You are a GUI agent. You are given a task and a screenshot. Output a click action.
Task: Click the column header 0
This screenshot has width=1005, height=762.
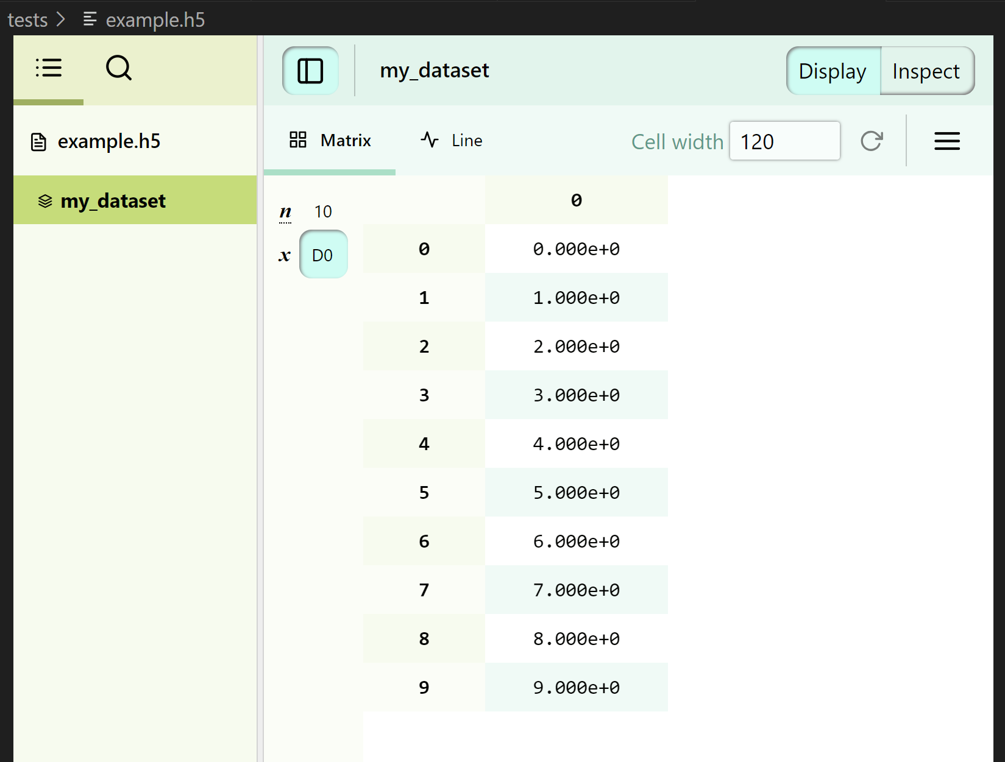[577, 200]
